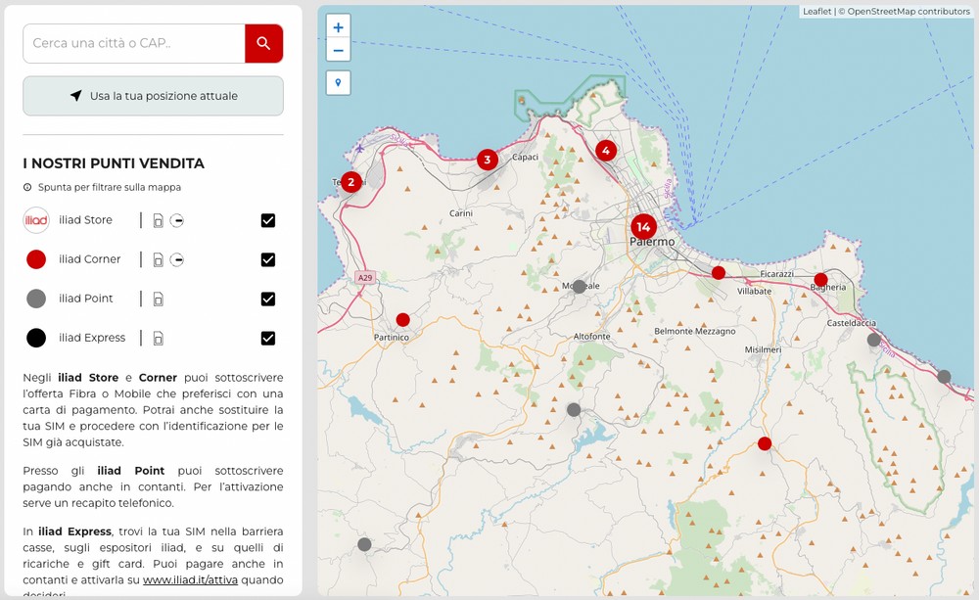This screenshot has width=979, height=600.
Task: Select the red marker at Bagheria
Action: click(820, 280)
